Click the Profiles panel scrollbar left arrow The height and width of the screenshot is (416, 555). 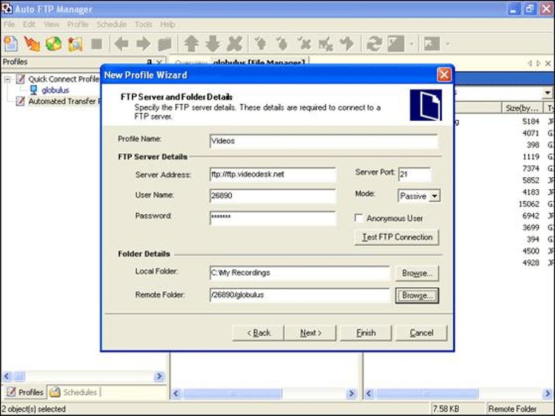[x=7, y=376]
